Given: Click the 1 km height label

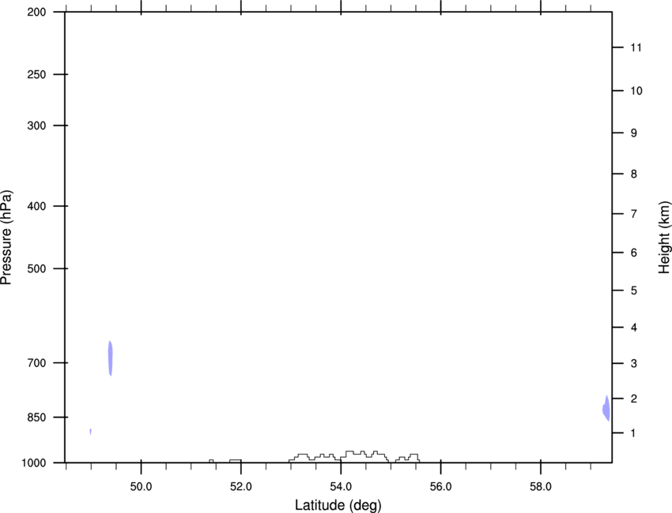Looking at the screenshot, I should 634,433.
